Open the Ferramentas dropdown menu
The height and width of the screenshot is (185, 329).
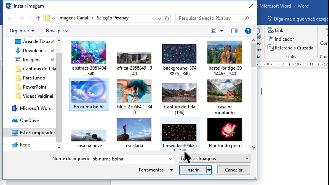155,170
